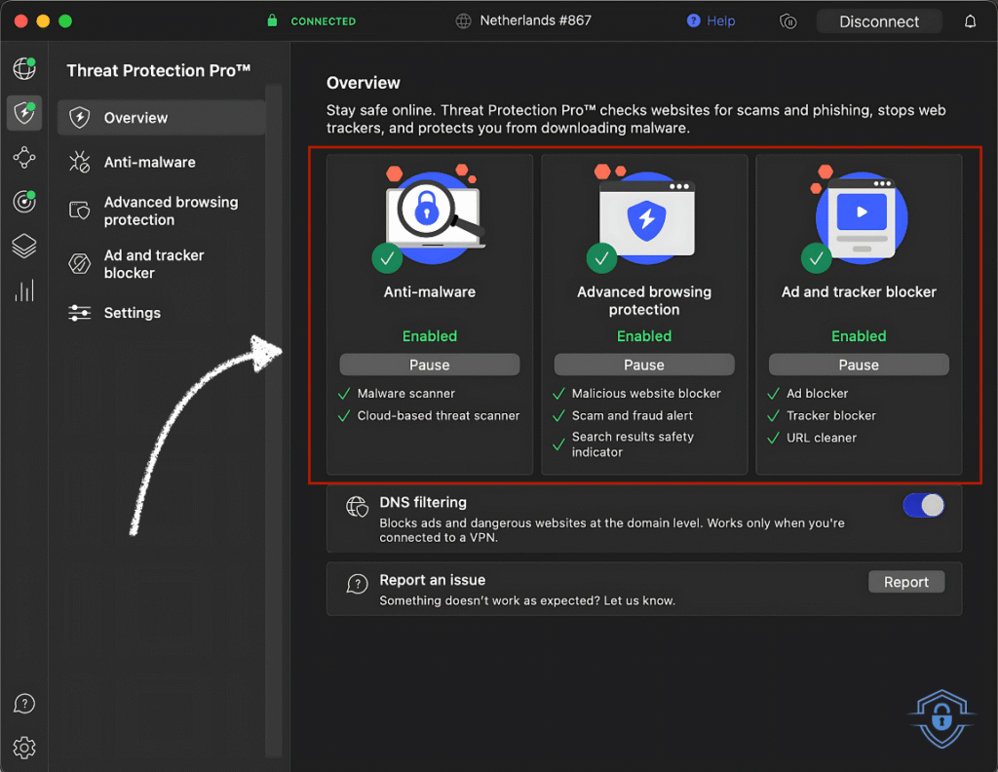Click the Netherlands #867 server label
The height and width of the screenshot is (772, 998).
pyautogui.click(x=535, y=20)
